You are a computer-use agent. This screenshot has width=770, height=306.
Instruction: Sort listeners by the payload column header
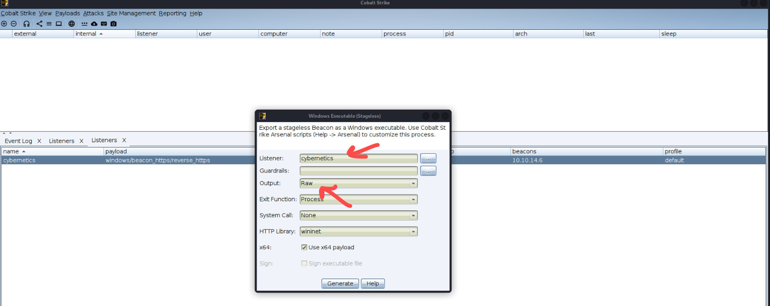coord(179,151)
